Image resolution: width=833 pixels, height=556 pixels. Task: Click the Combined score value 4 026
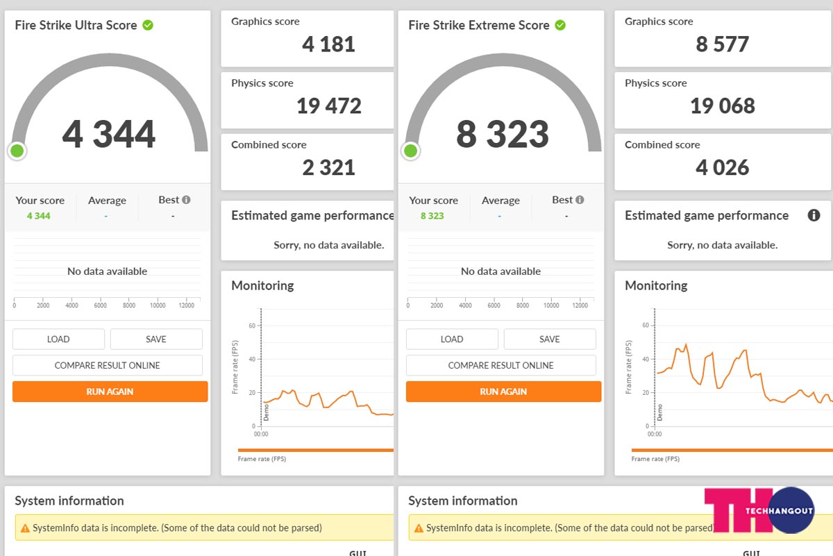click(723, 168)
